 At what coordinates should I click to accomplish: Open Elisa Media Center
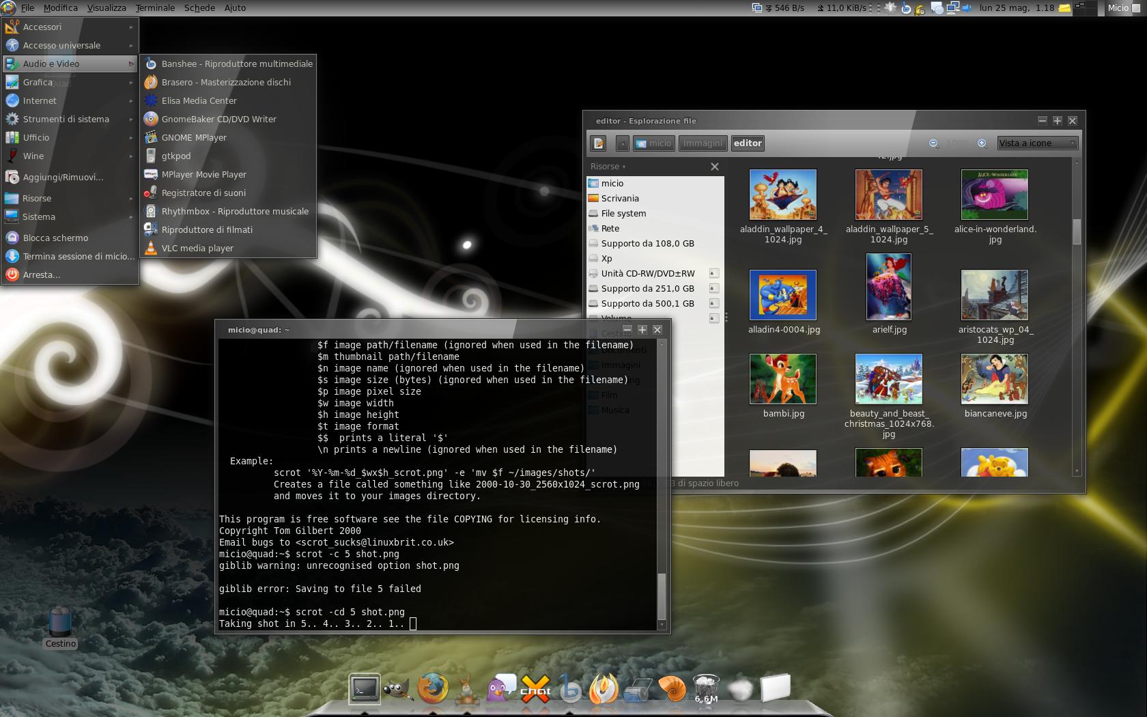click(228, 100)
